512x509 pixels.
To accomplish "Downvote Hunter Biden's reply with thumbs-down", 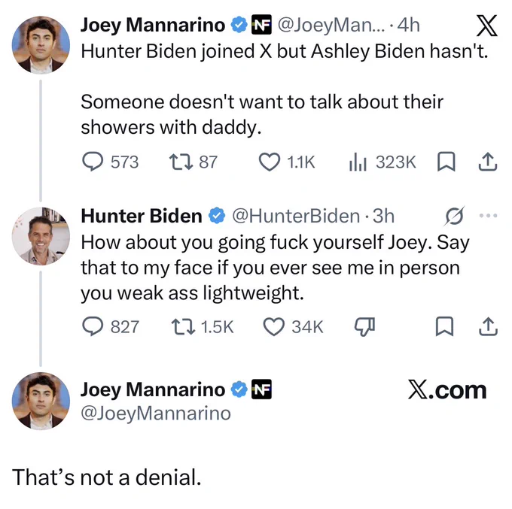I will (365, 326).
